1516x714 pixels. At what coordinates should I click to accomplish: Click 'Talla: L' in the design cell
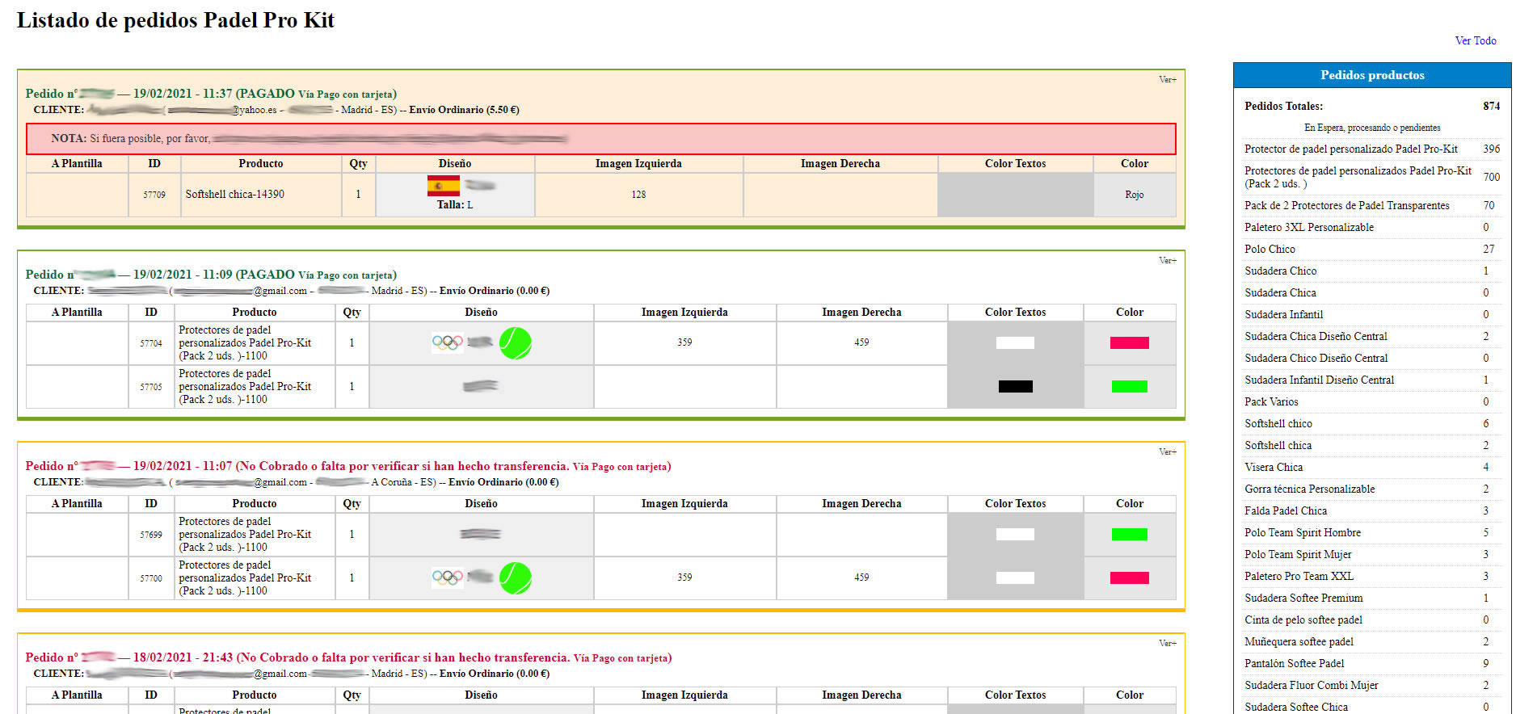pos(455,205)
